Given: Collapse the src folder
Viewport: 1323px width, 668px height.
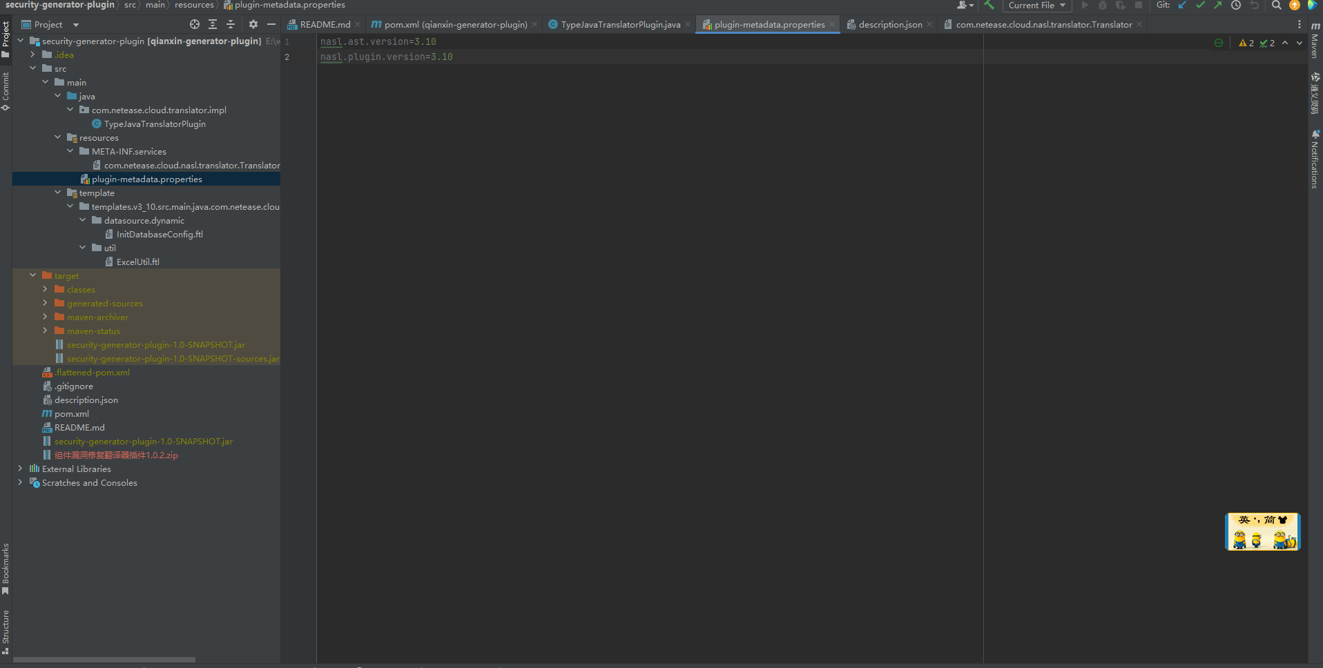Looking at the screenshot, I should coord(33,68).
